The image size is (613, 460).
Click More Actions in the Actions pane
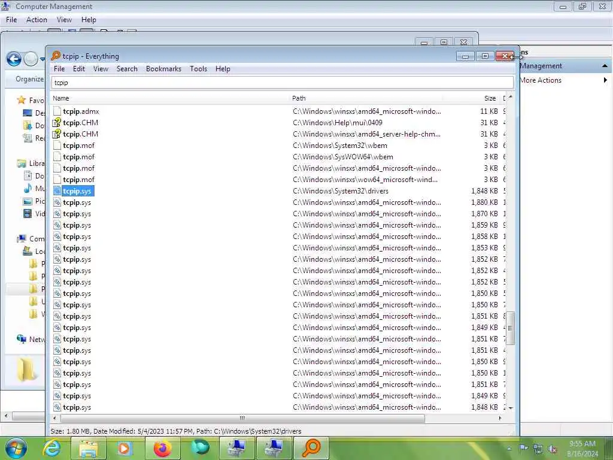point(541,80)
